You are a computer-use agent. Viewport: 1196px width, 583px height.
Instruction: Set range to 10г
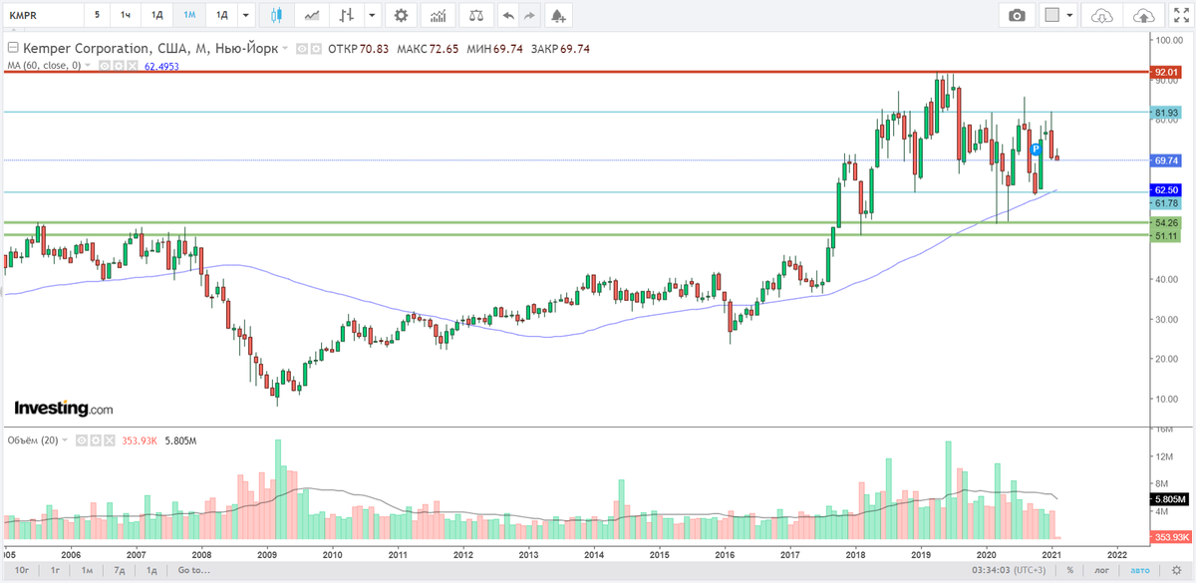22,570
